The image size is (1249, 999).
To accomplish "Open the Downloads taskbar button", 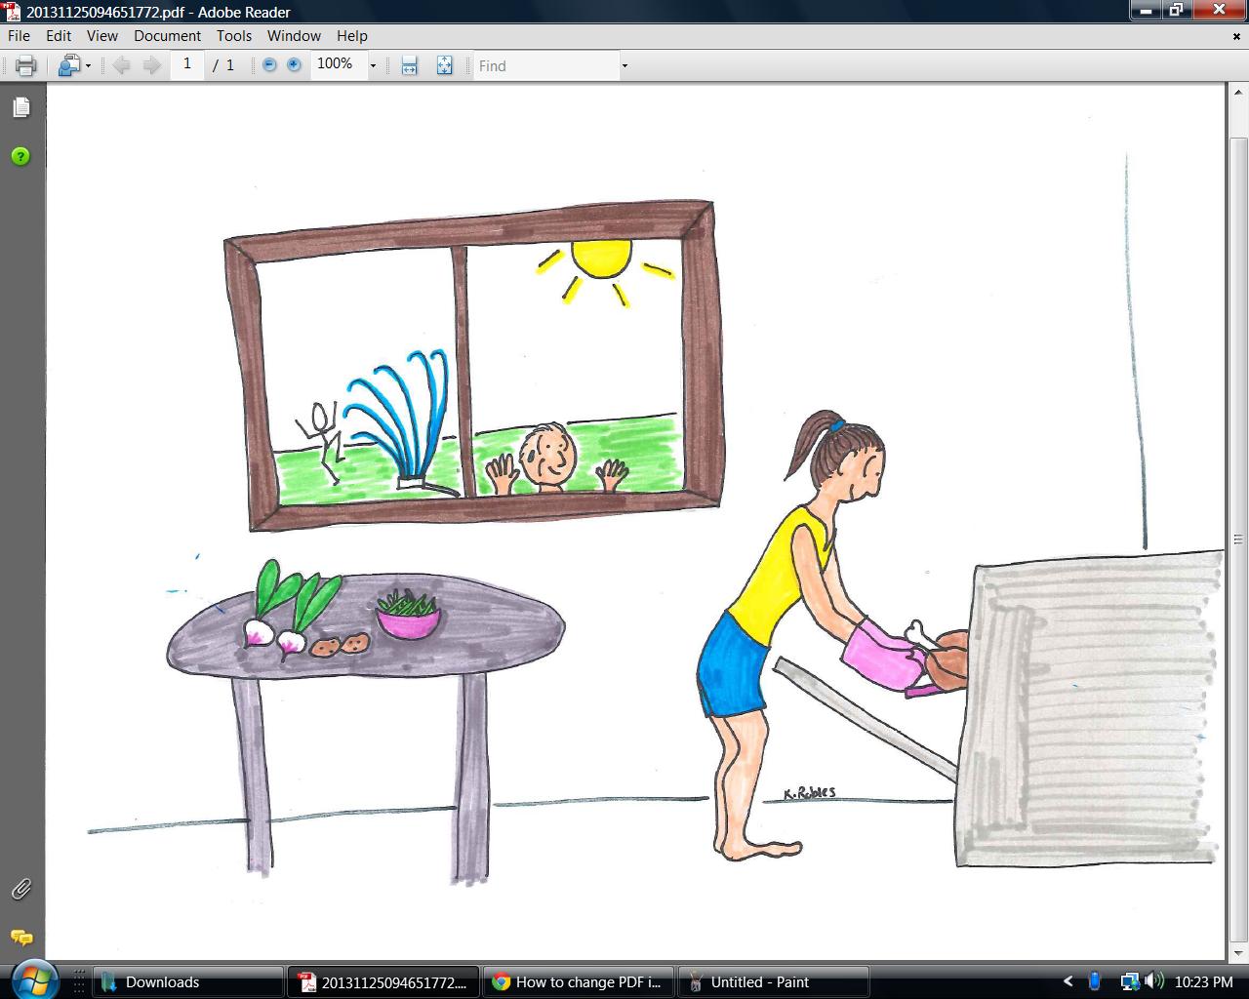I will click(x=187, y=982).
